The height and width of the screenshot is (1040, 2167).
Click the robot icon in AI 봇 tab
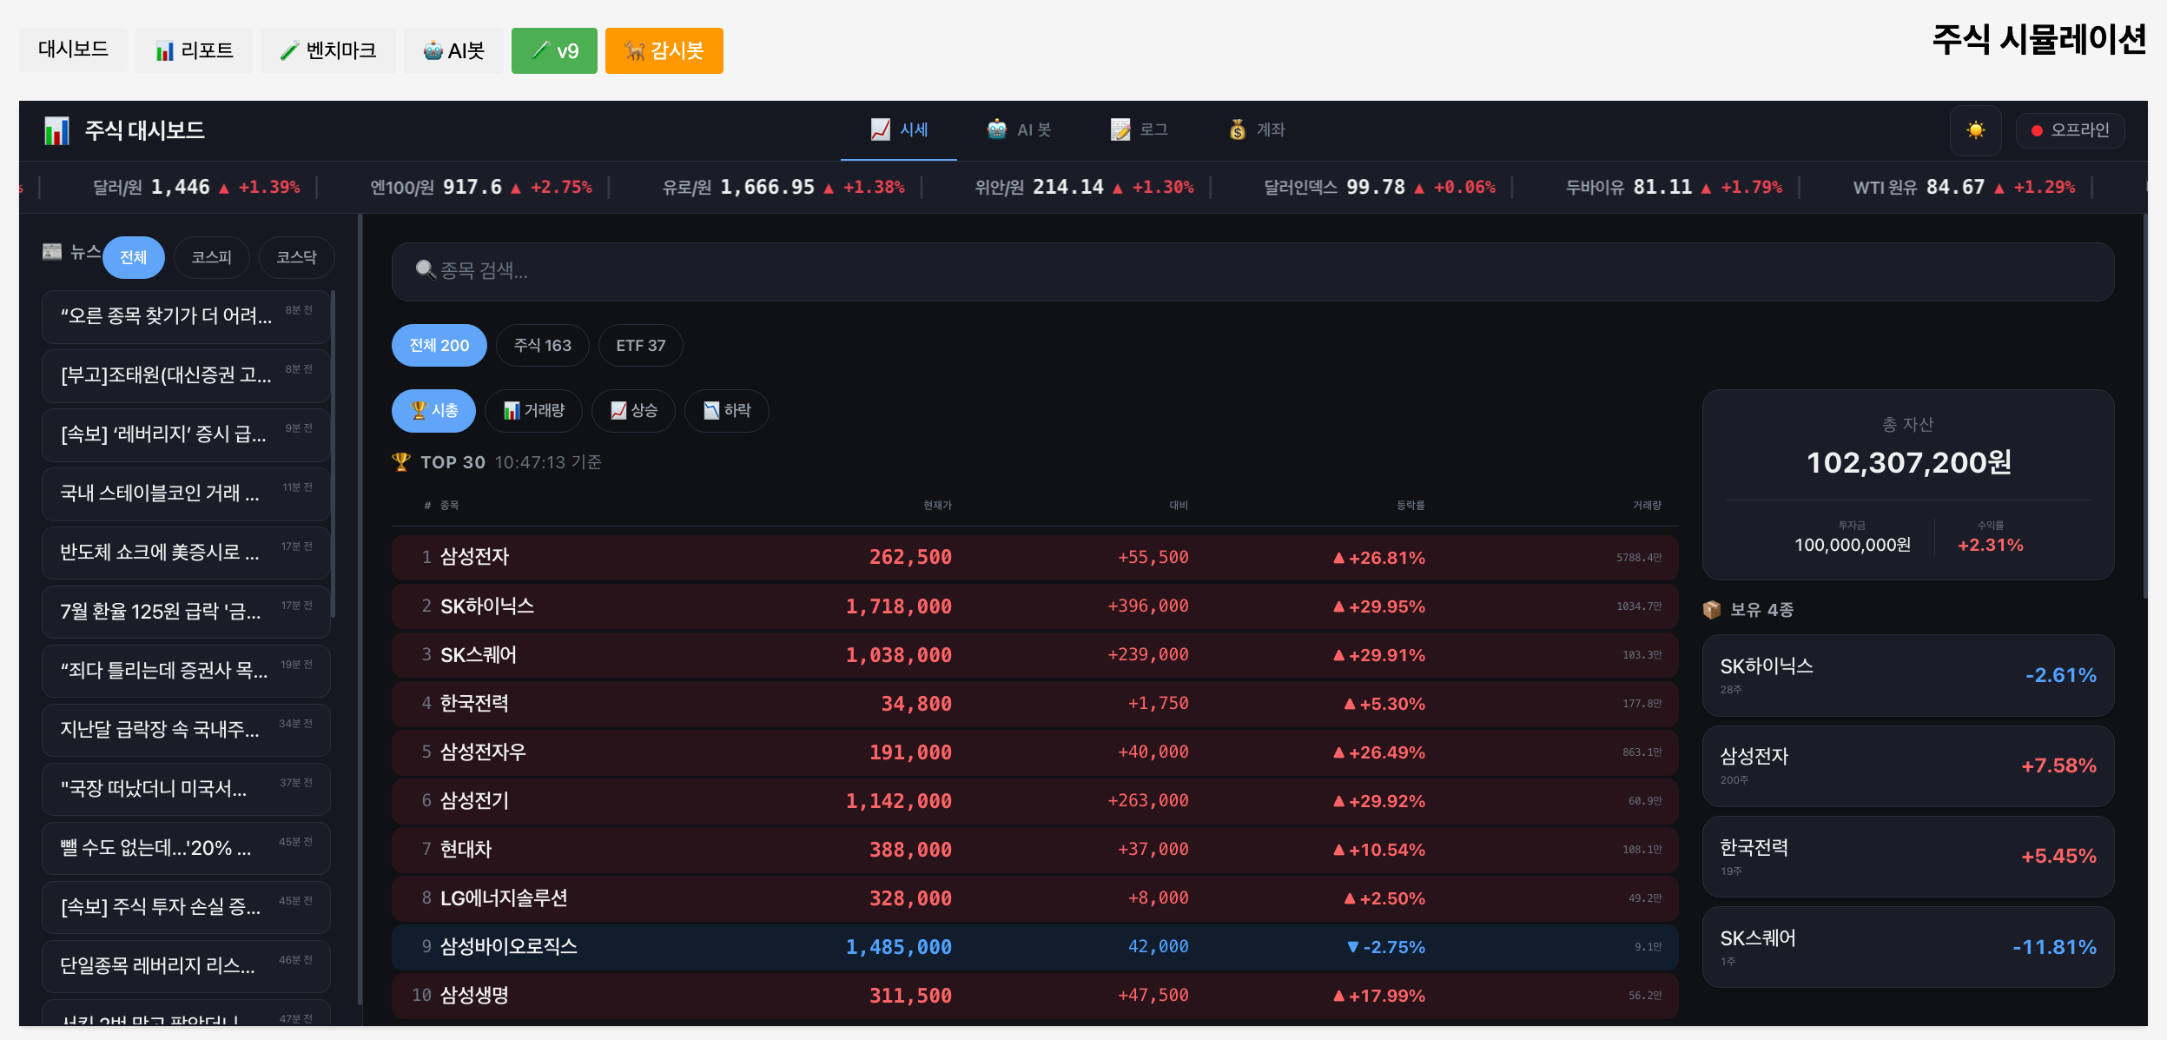pos(997,129)
